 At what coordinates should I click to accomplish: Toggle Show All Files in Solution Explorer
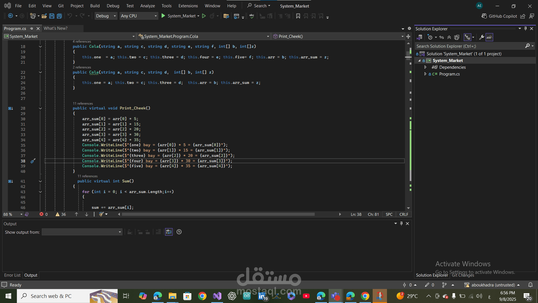[457, 37]
